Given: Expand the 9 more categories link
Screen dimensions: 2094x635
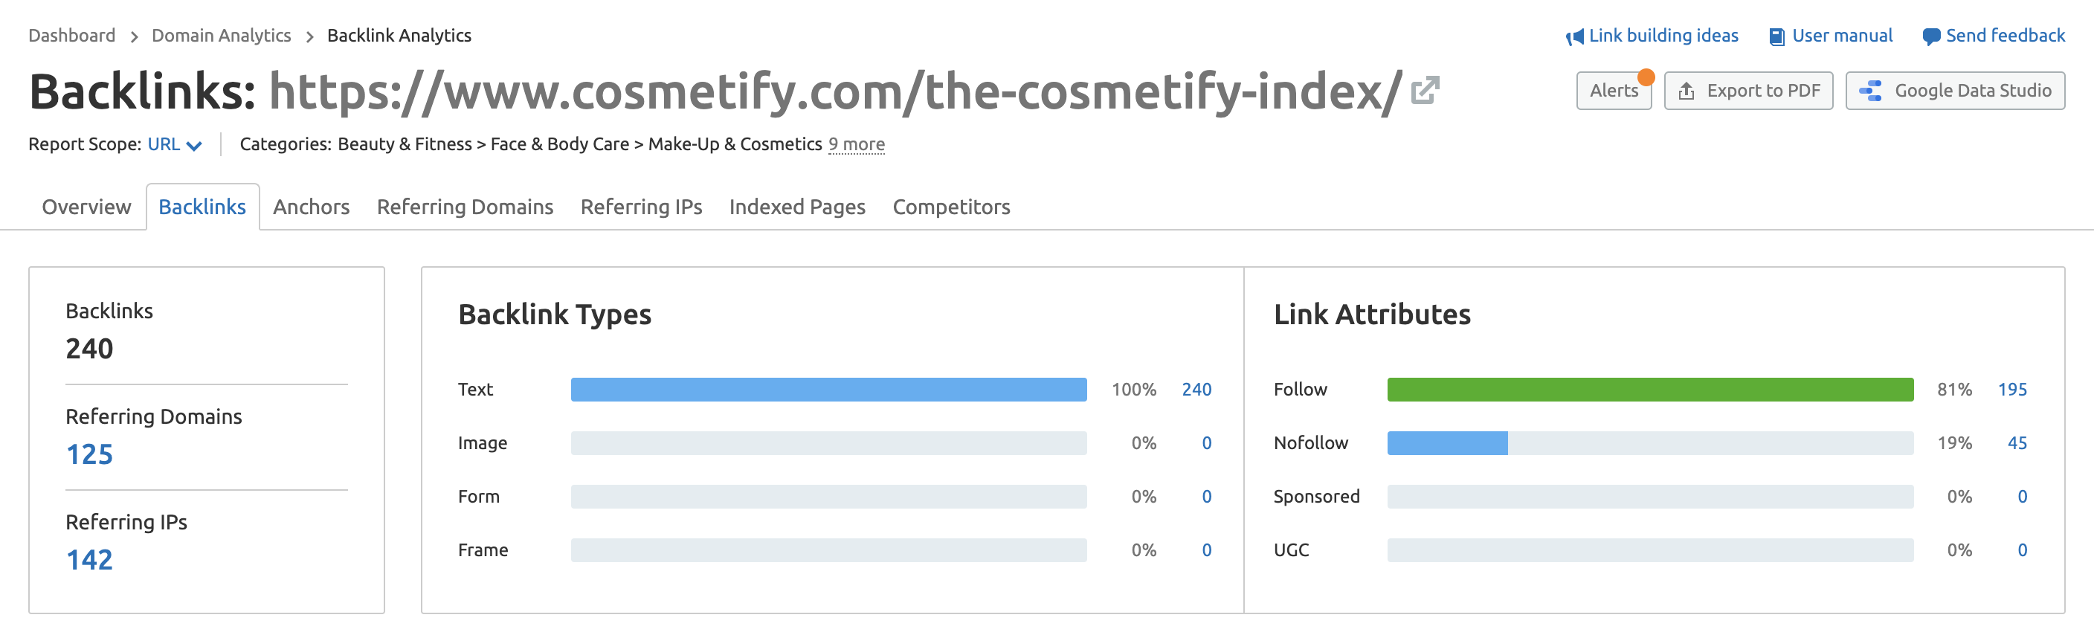Looking at the screenshot, I should (x=856, y=144).
